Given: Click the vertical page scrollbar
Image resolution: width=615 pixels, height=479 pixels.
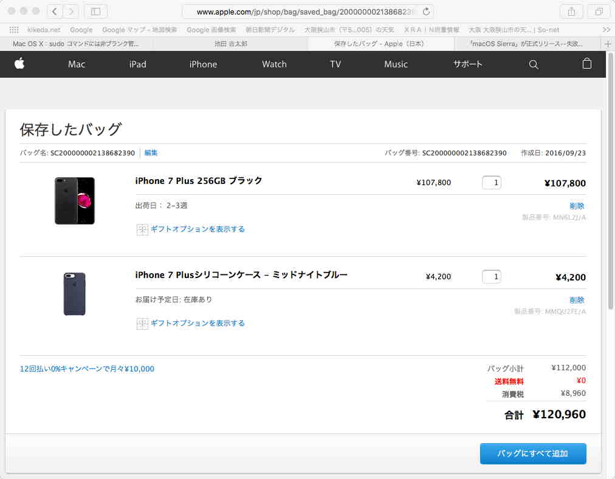Looking at the screenshot, I should coord(610,180).
